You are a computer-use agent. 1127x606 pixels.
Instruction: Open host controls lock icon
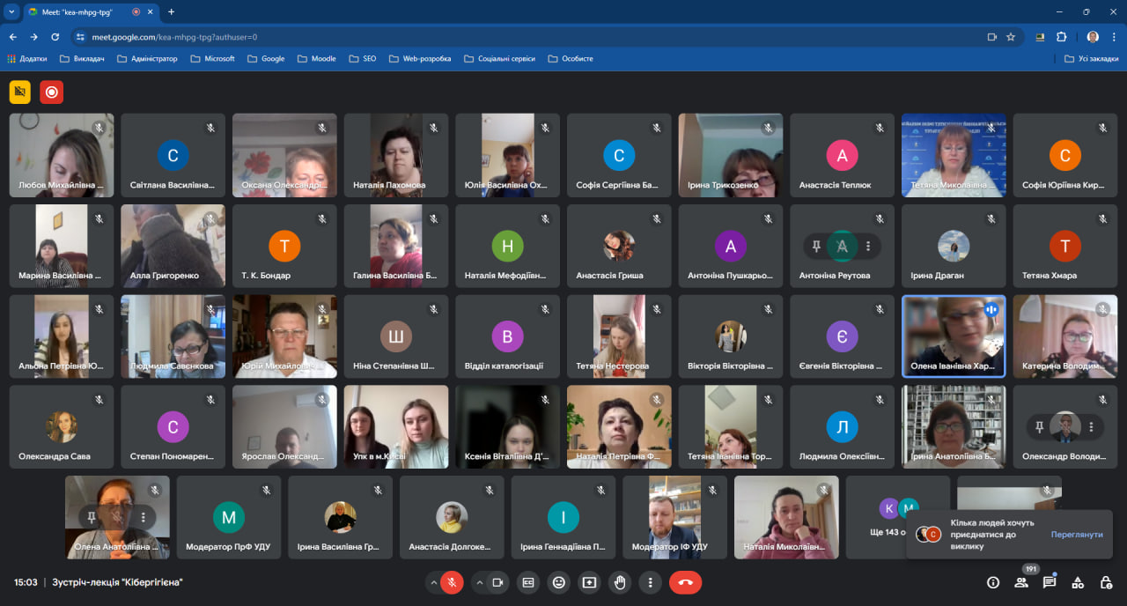(x=1106, y=582)
